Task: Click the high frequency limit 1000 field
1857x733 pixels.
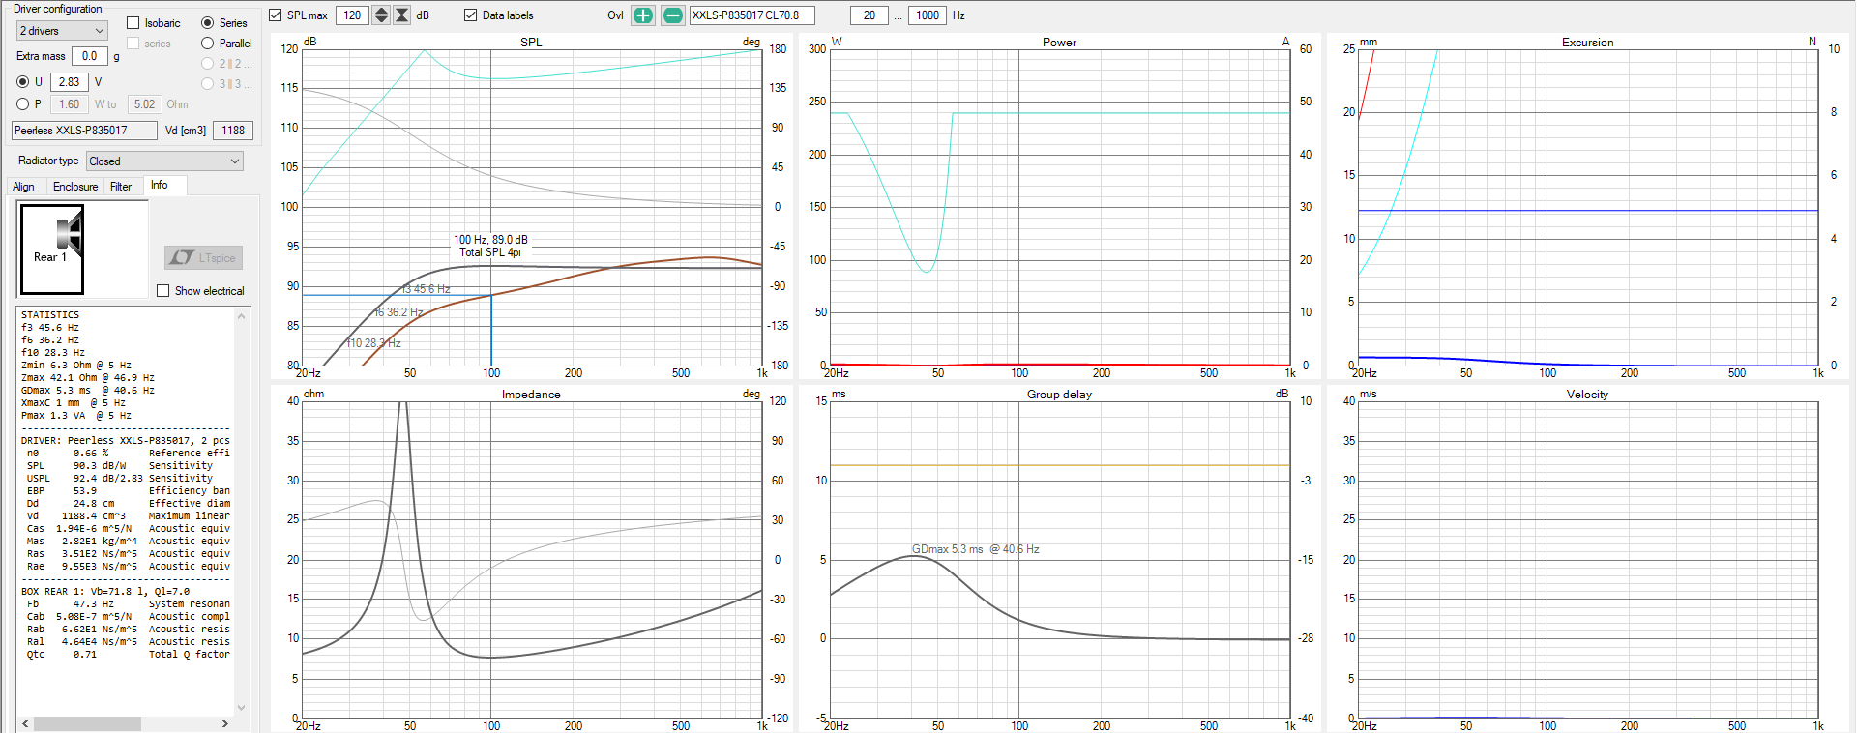Action: point(928,15)
